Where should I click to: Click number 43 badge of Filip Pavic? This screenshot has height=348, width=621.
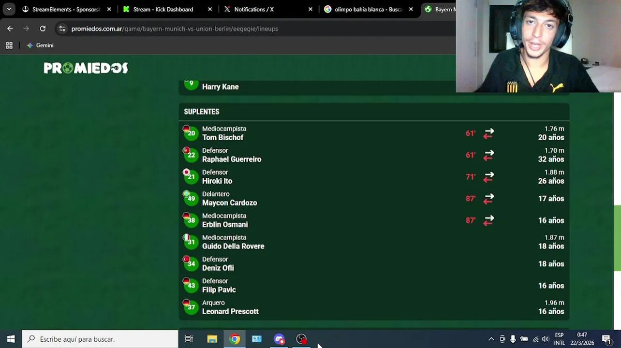tap(191, 286)
